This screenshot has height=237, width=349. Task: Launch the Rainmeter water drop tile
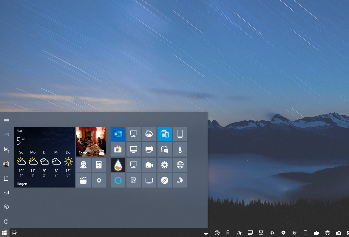click(x=118, y=165)
